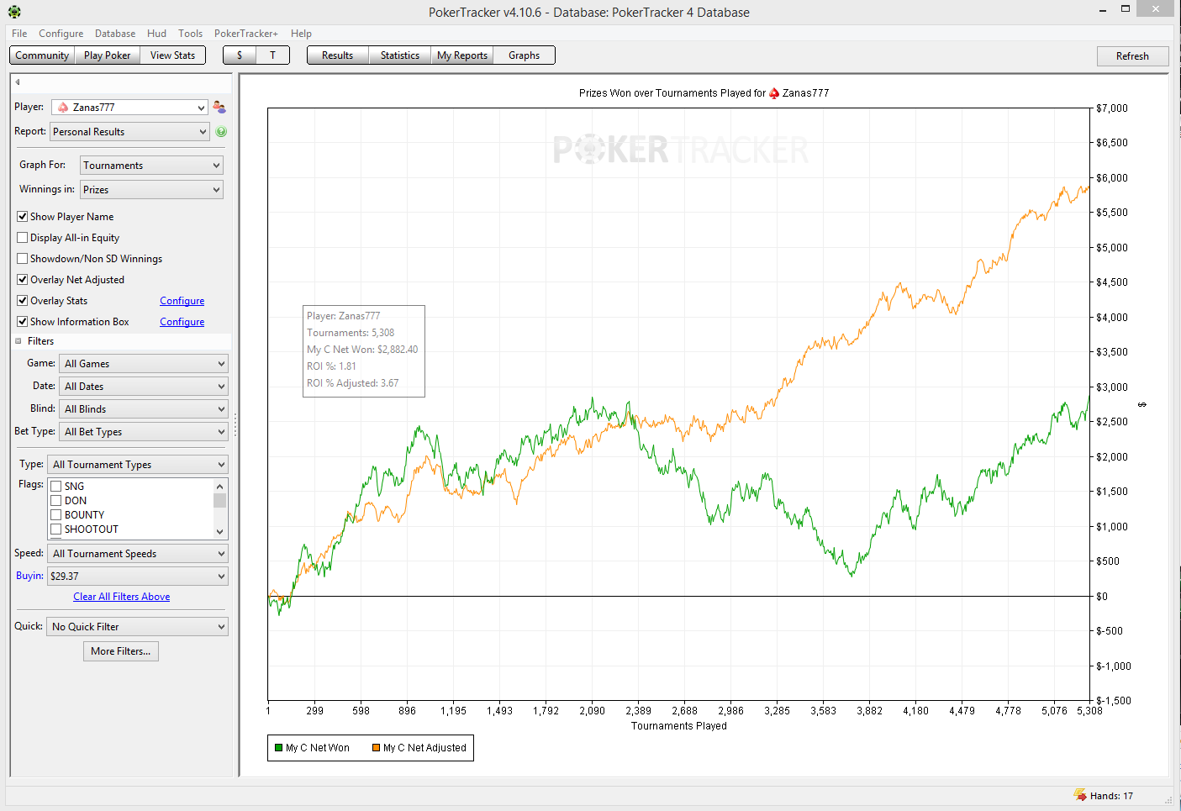1181x811 pixels.
Task: Open the Hud menu
Action: point(156,34)
